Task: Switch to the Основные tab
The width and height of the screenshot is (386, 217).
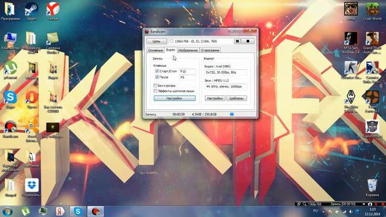Action: pos(156,50)
